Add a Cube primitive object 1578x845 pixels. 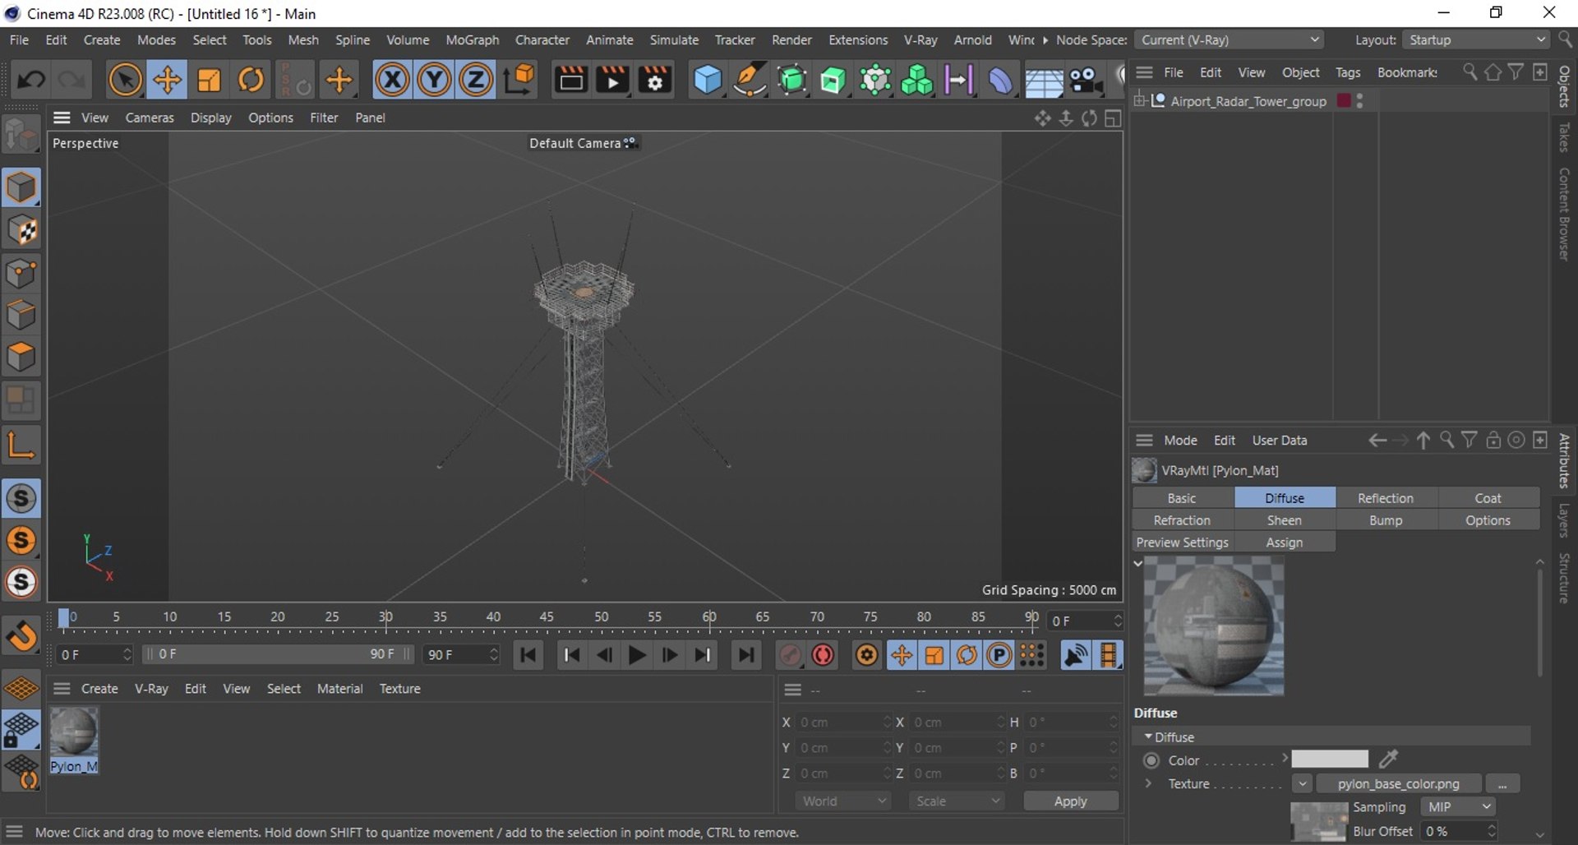pos(707,80)
